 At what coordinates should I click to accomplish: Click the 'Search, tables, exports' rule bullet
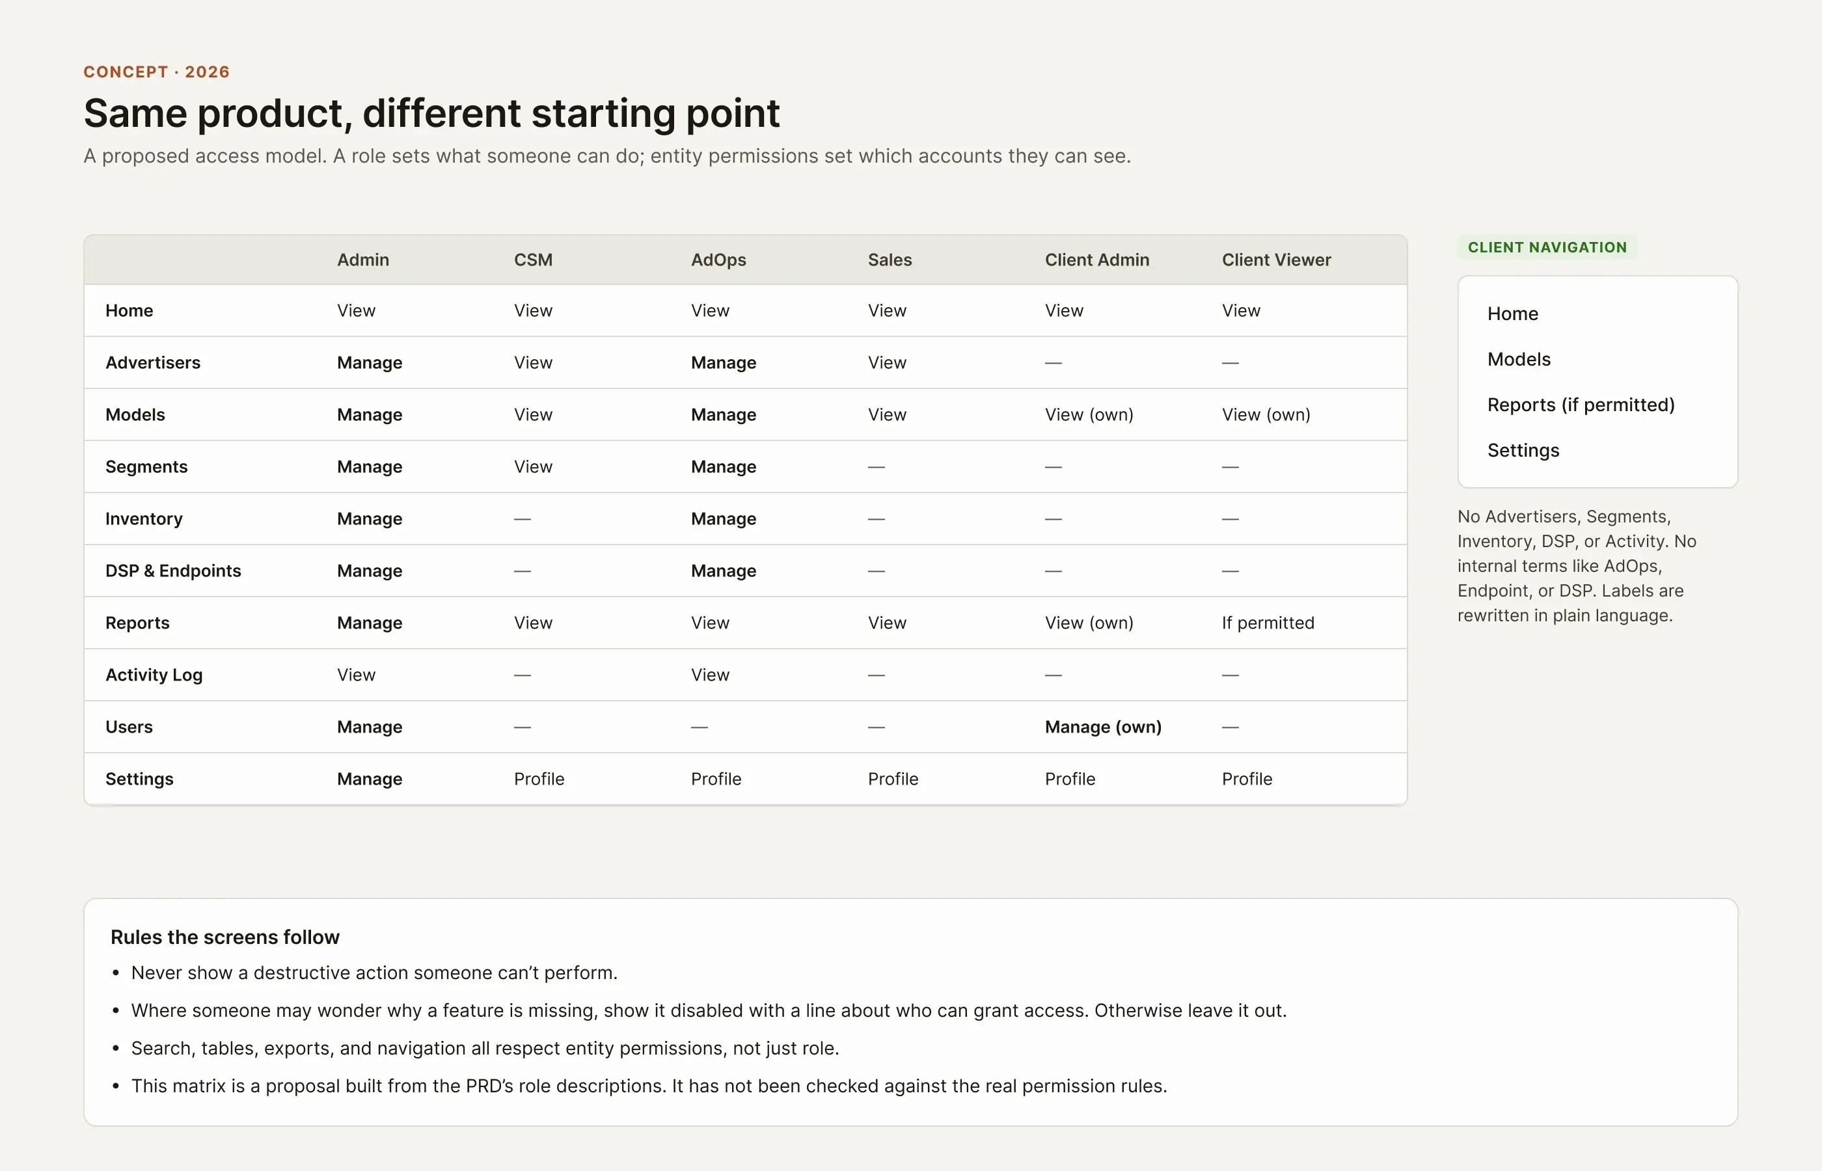coord(484,1048)
